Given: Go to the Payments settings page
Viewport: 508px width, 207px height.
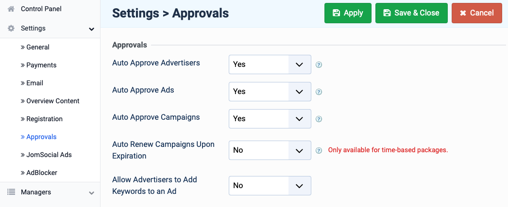Looking at the screenshot, I should pos(38,65).
